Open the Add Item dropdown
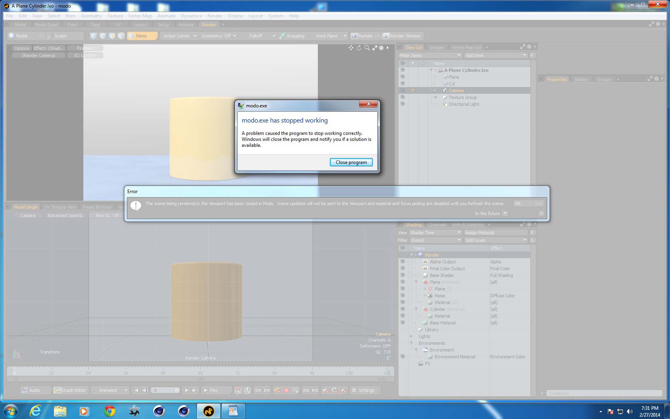Image resolution: width=670 pixels, height=419 pixels. 496,55
